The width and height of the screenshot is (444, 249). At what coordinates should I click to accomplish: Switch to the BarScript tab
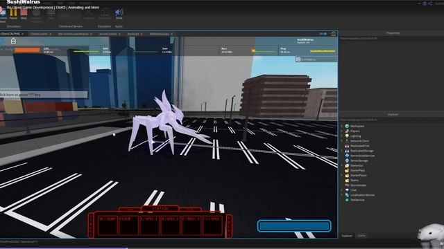(x=133, y=34)
